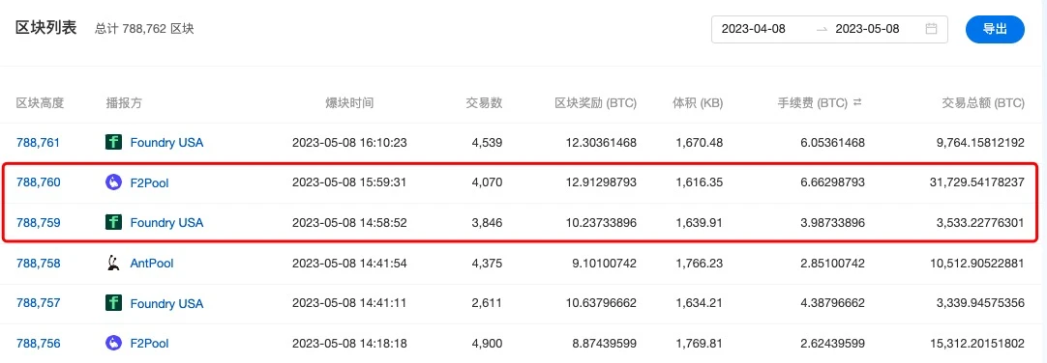1047x363 pixels.
Task: Toggle the fee unit swap icon next to 手续费 (BTC)
Action: [857, 102]
